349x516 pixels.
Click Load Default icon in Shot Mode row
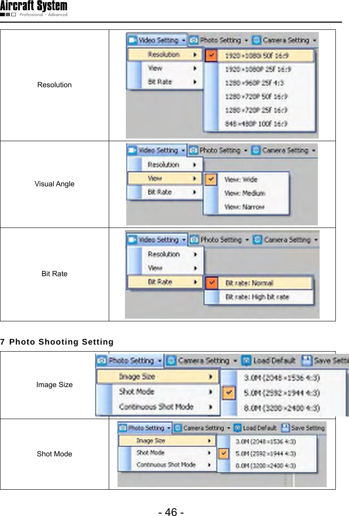point(237,428)
